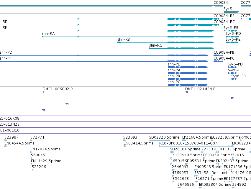The height and width of the screenshot is (189, 251).
Task: Select SD05634.5prime EST
Action: click(x=200, y=161)
